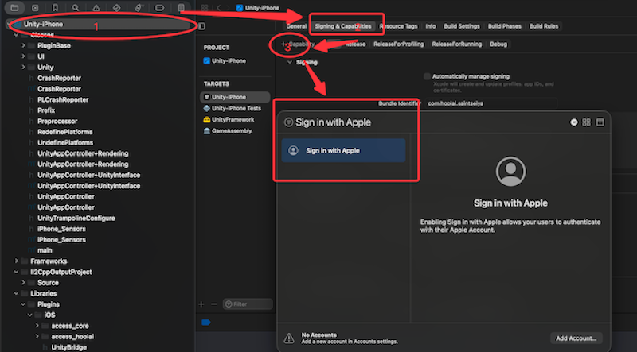The width and height of the screenshot is (637, 352).
Task: Click the Add Account button
Action: pyautogui.click(x=575, y=338)
